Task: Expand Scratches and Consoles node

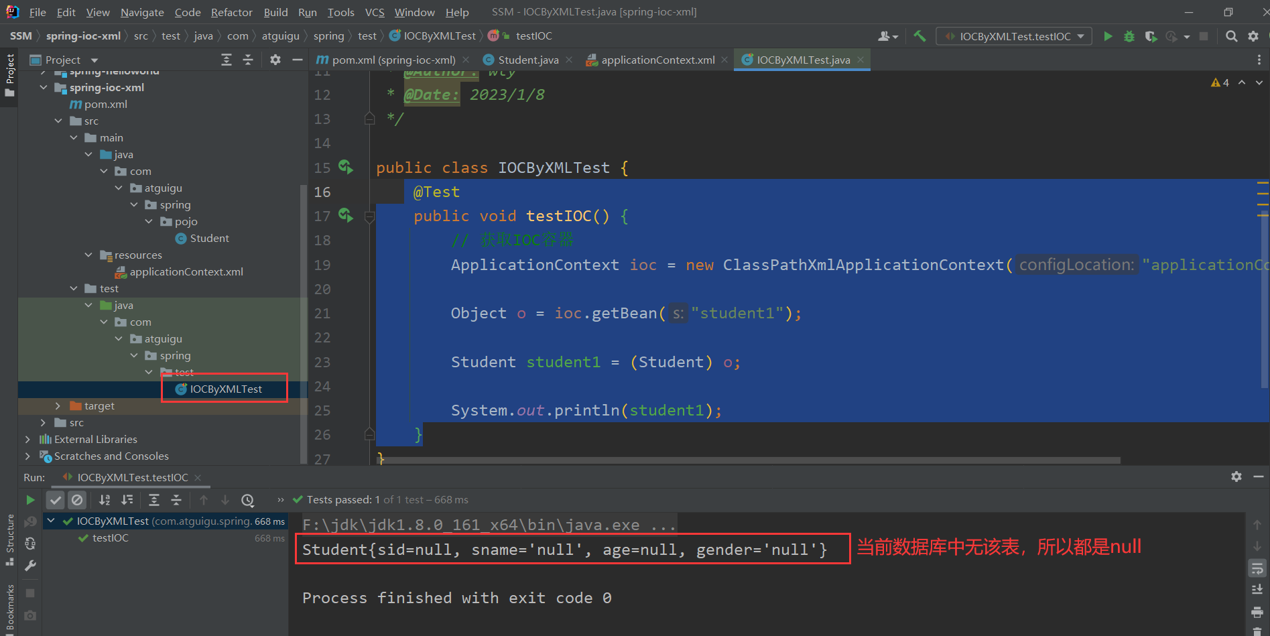Action: point(27,456)
